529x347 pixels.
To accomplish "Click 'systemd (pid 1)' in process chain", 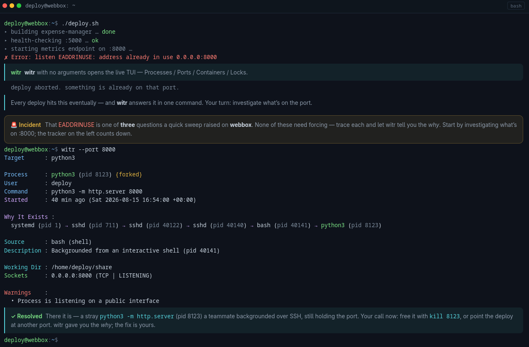I will coord(36,225).
